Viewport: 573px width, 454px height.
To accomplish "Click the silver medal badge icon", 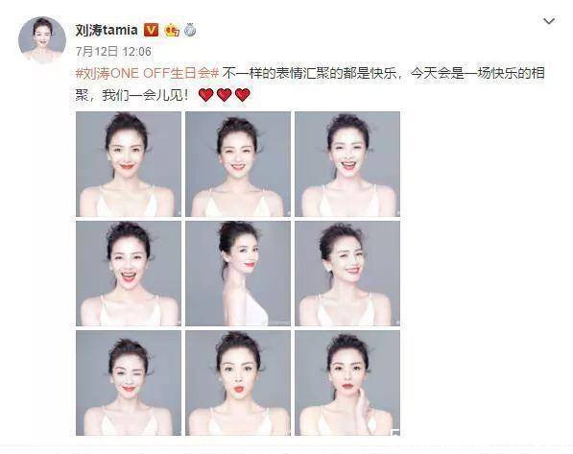I will point(190,30).
